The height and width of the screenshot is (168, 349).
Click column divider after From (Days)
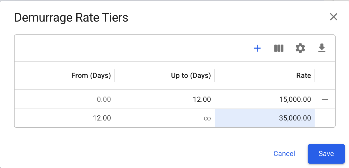[x=114, y=76]
